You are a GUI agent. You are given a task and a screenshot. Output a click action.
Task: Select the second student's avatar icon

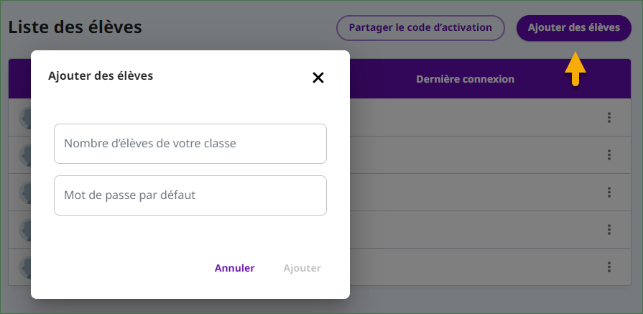point(25,156)
